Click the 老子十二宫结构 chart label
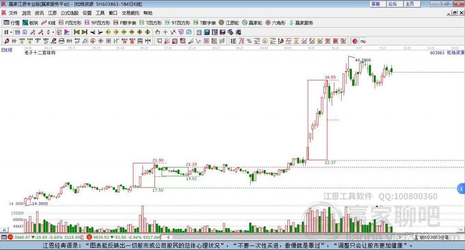 pos(40,53)
